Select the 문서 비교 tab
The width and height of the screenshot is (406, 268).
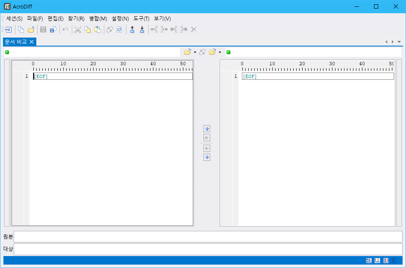pos(16,42)
